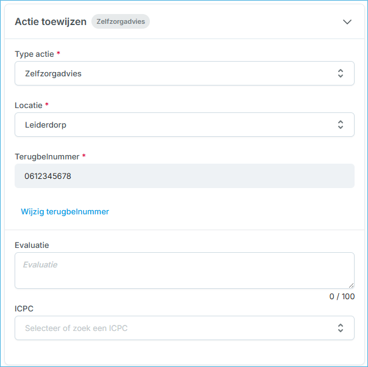Screen dimensions: 368x367
Task: Click the Locatie selector arrows icon
Action: (x=341, y=125)
